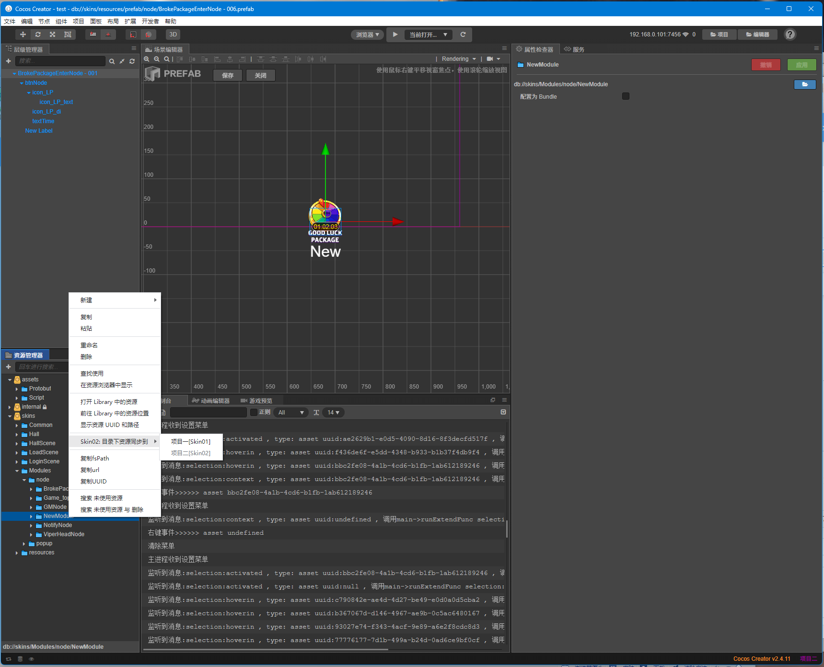This screenshot has width=824, height=667.
Task: Expand the Protobuf folder arrow
Action: tap(17, 389)
